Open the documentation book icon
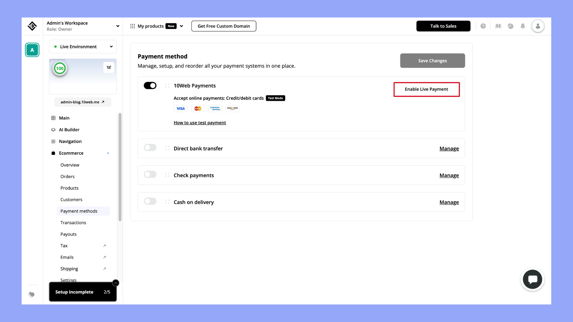 click(498, 26)
